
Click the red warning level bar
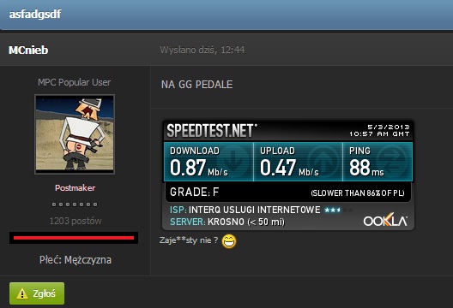coord(74,238)
